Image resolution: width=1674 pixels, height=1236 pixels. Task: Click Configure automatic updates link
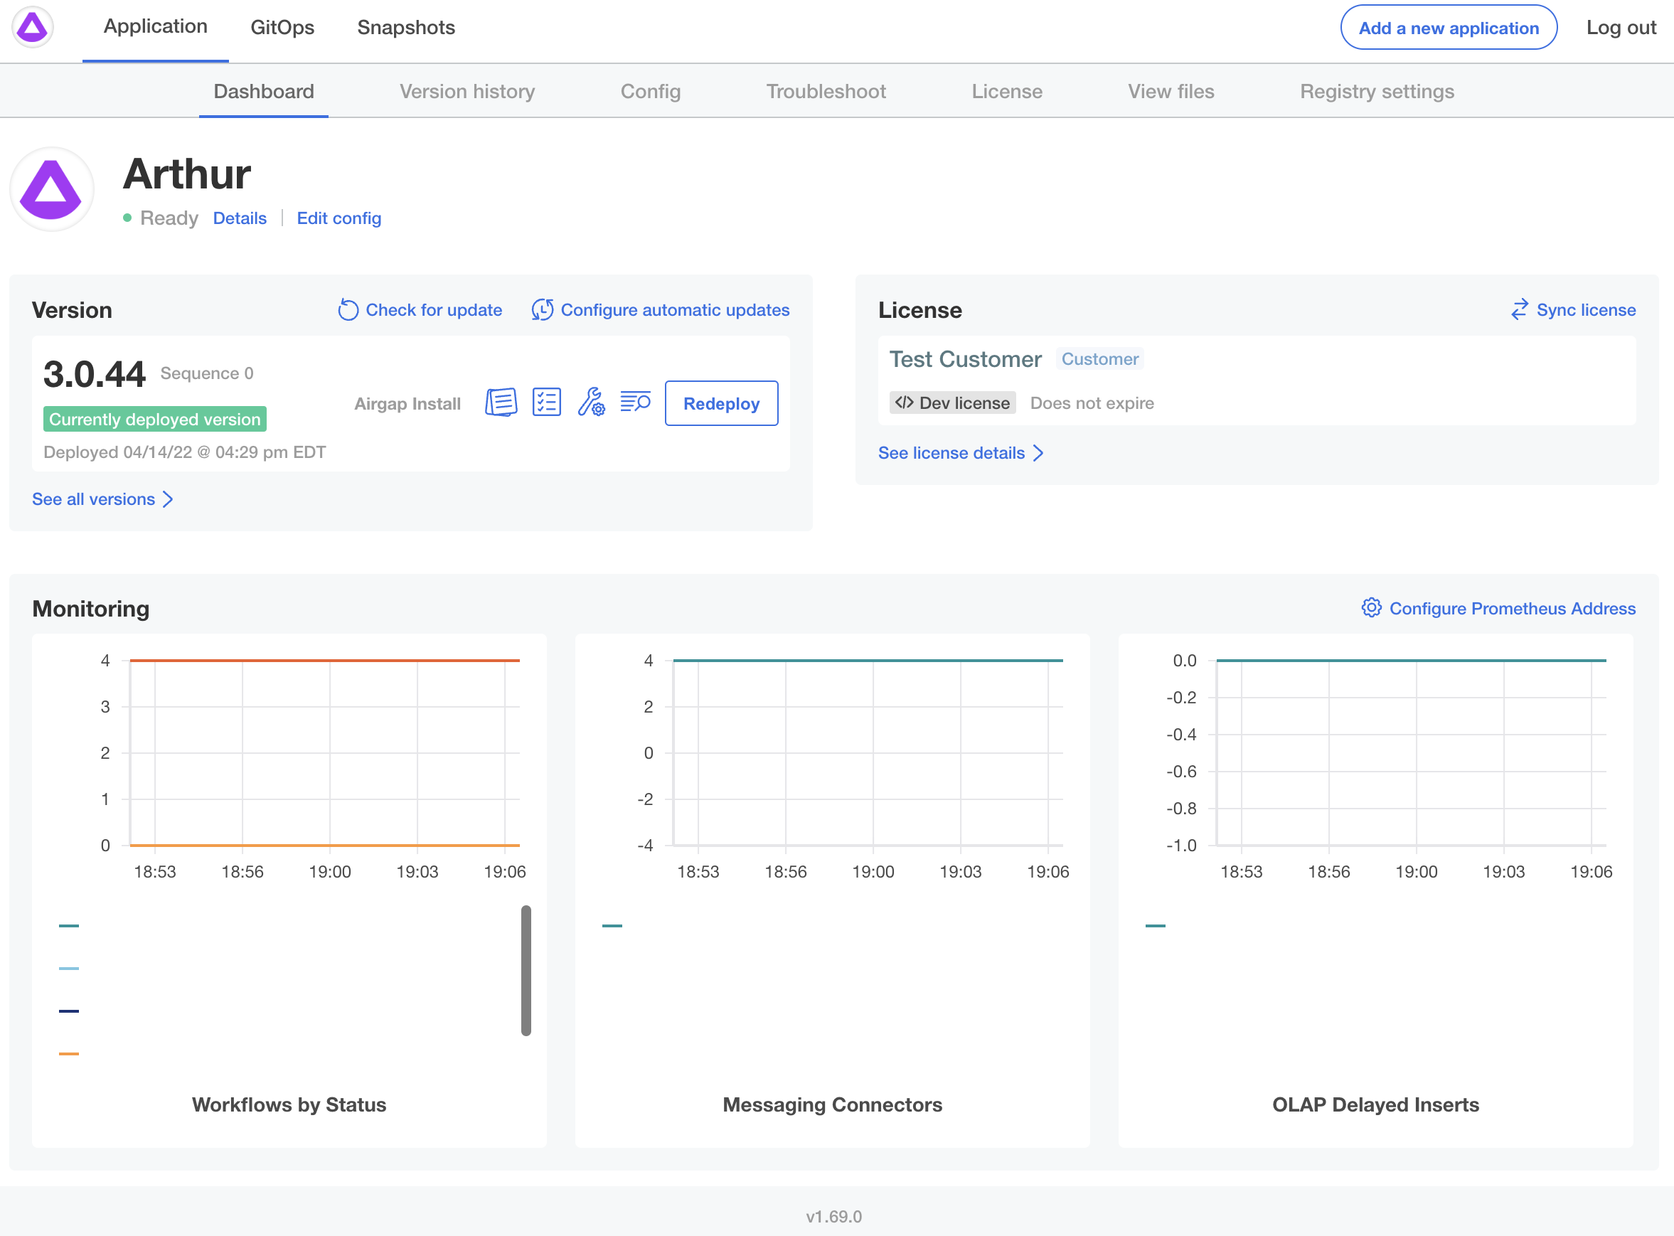[x=675, y=310]
